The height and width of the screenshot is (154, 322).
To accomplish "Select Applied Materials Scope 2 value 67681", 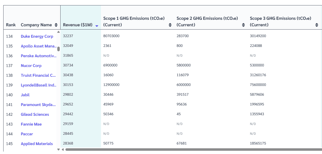I will click(182, 143).
